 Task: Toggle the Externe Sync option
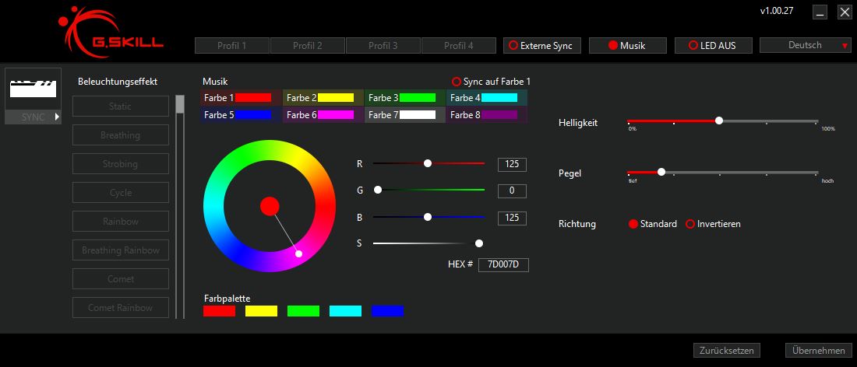[541, 46]
